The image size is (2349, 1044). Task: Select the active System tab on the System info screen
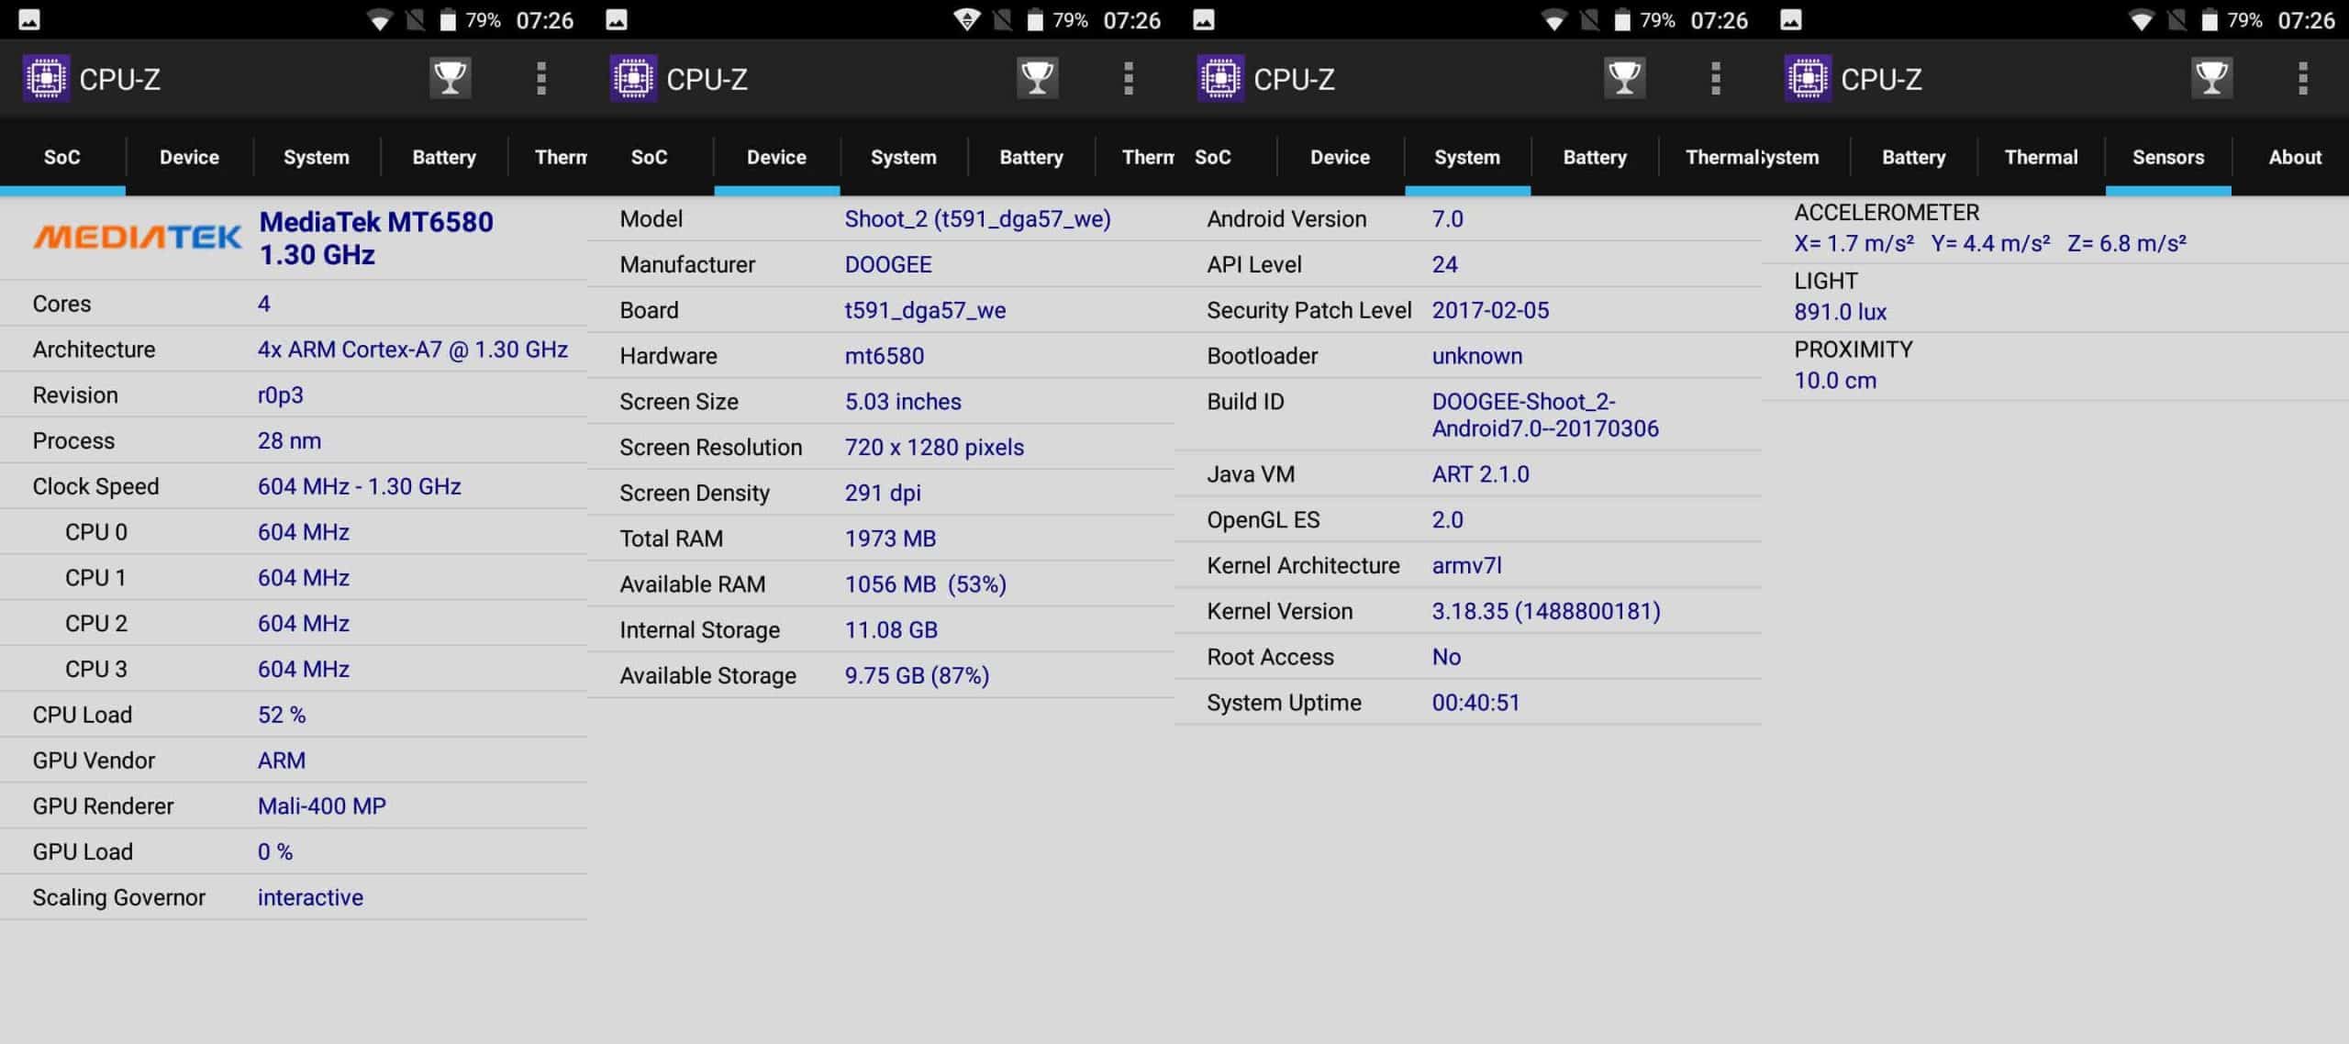[x=1467, y=157]
